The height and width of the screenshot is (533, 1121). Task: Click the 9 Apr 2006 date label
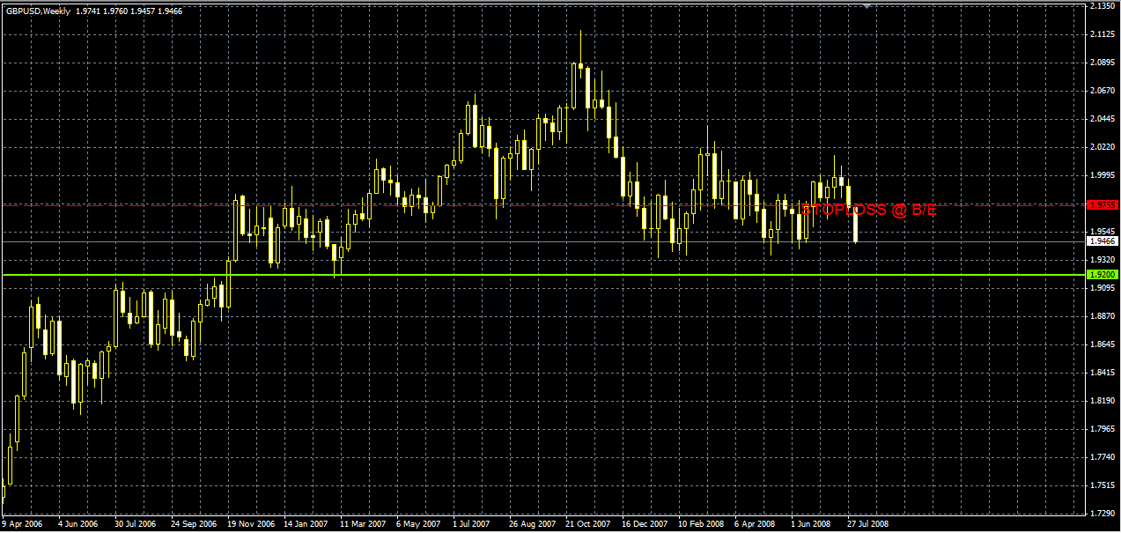pos(22,523)
